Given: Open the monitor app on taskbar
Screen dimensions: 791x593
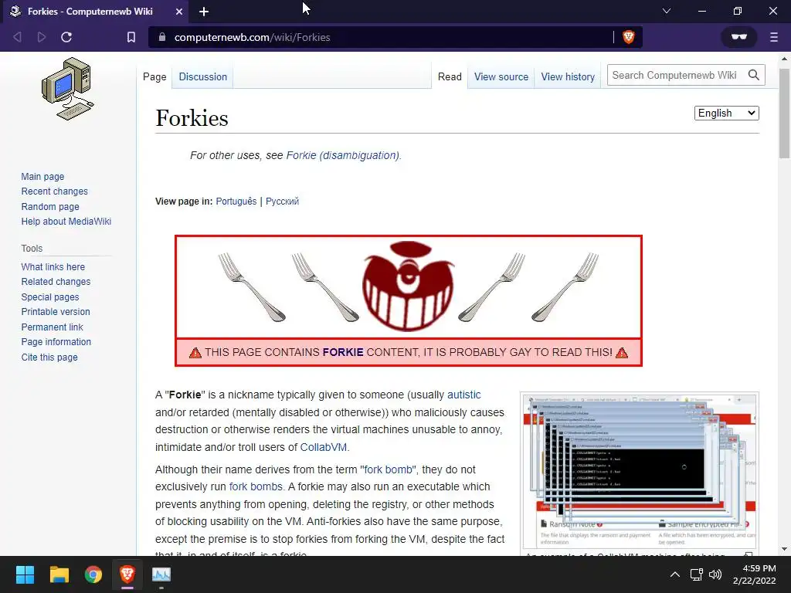Looking at the screenshot, I should coord(161,574).
